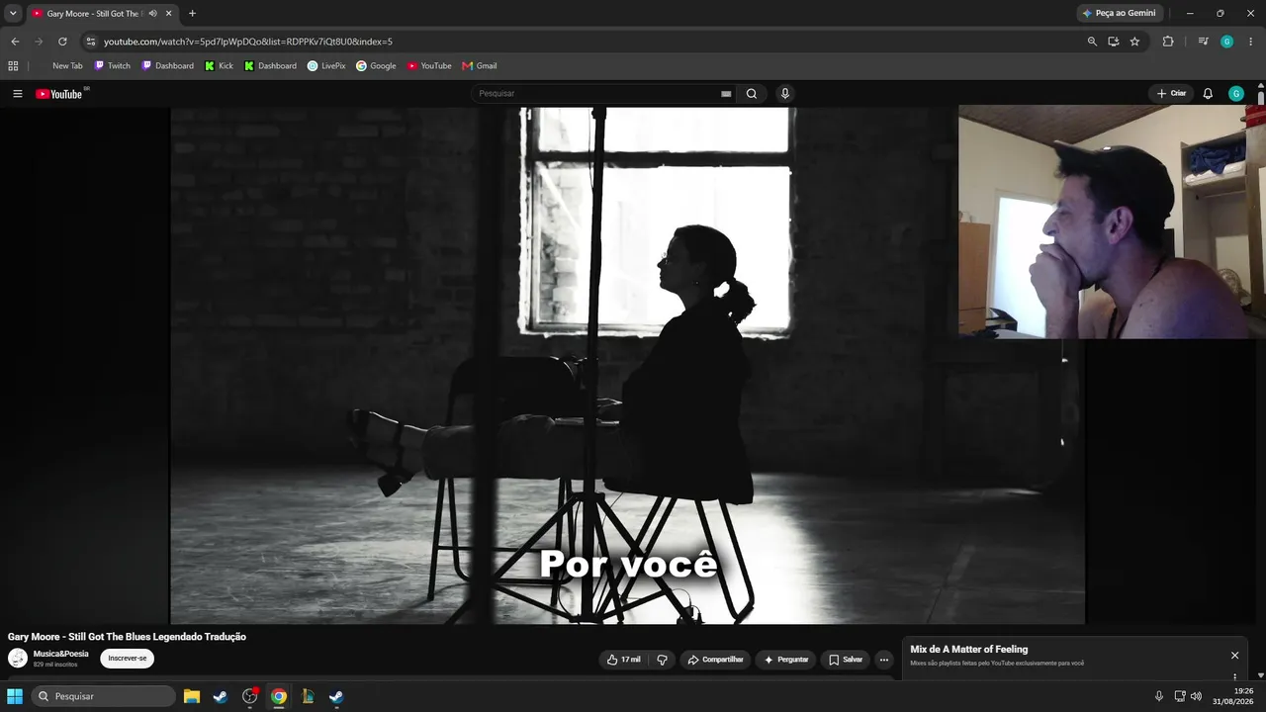Click the YouTube search magnifier button

coord(752,94)
